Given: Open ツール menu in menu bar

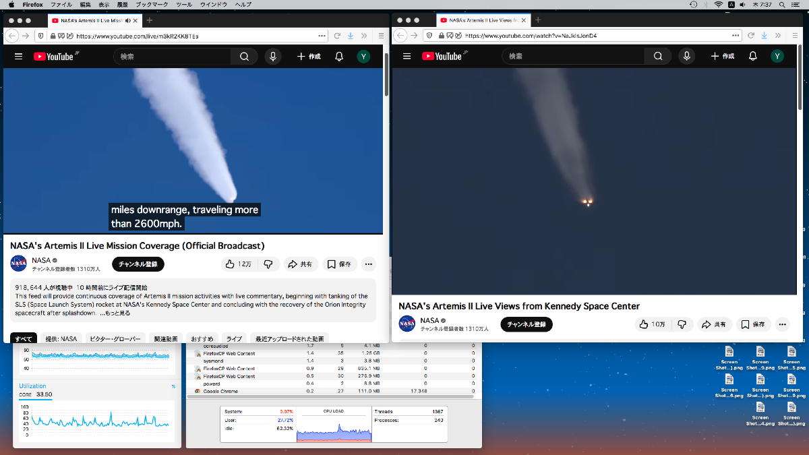Looking at the screenshot, I should (183, 5).
